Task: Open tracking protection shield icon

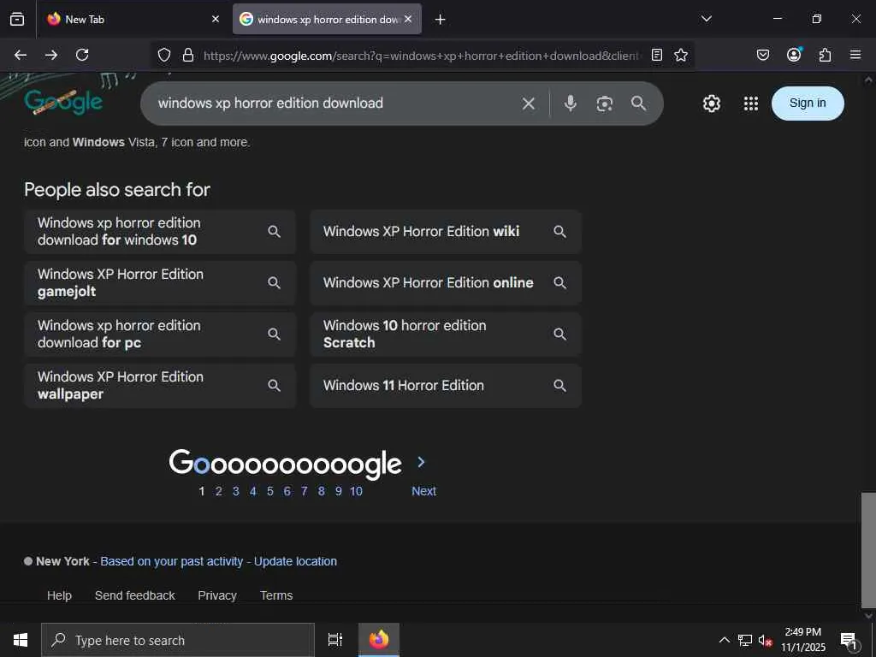Action: [x=163, y=55]
